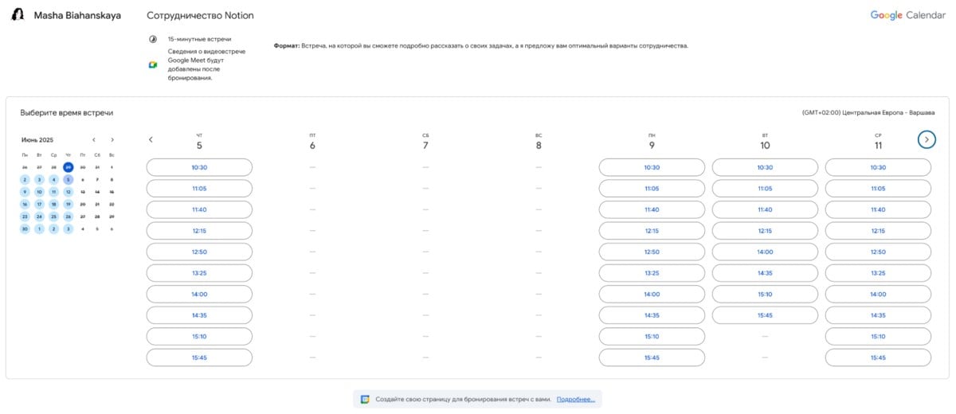Book the 11:40 slot on Tuesday 10
956x414 pixels.
click(x=765, y=209)
